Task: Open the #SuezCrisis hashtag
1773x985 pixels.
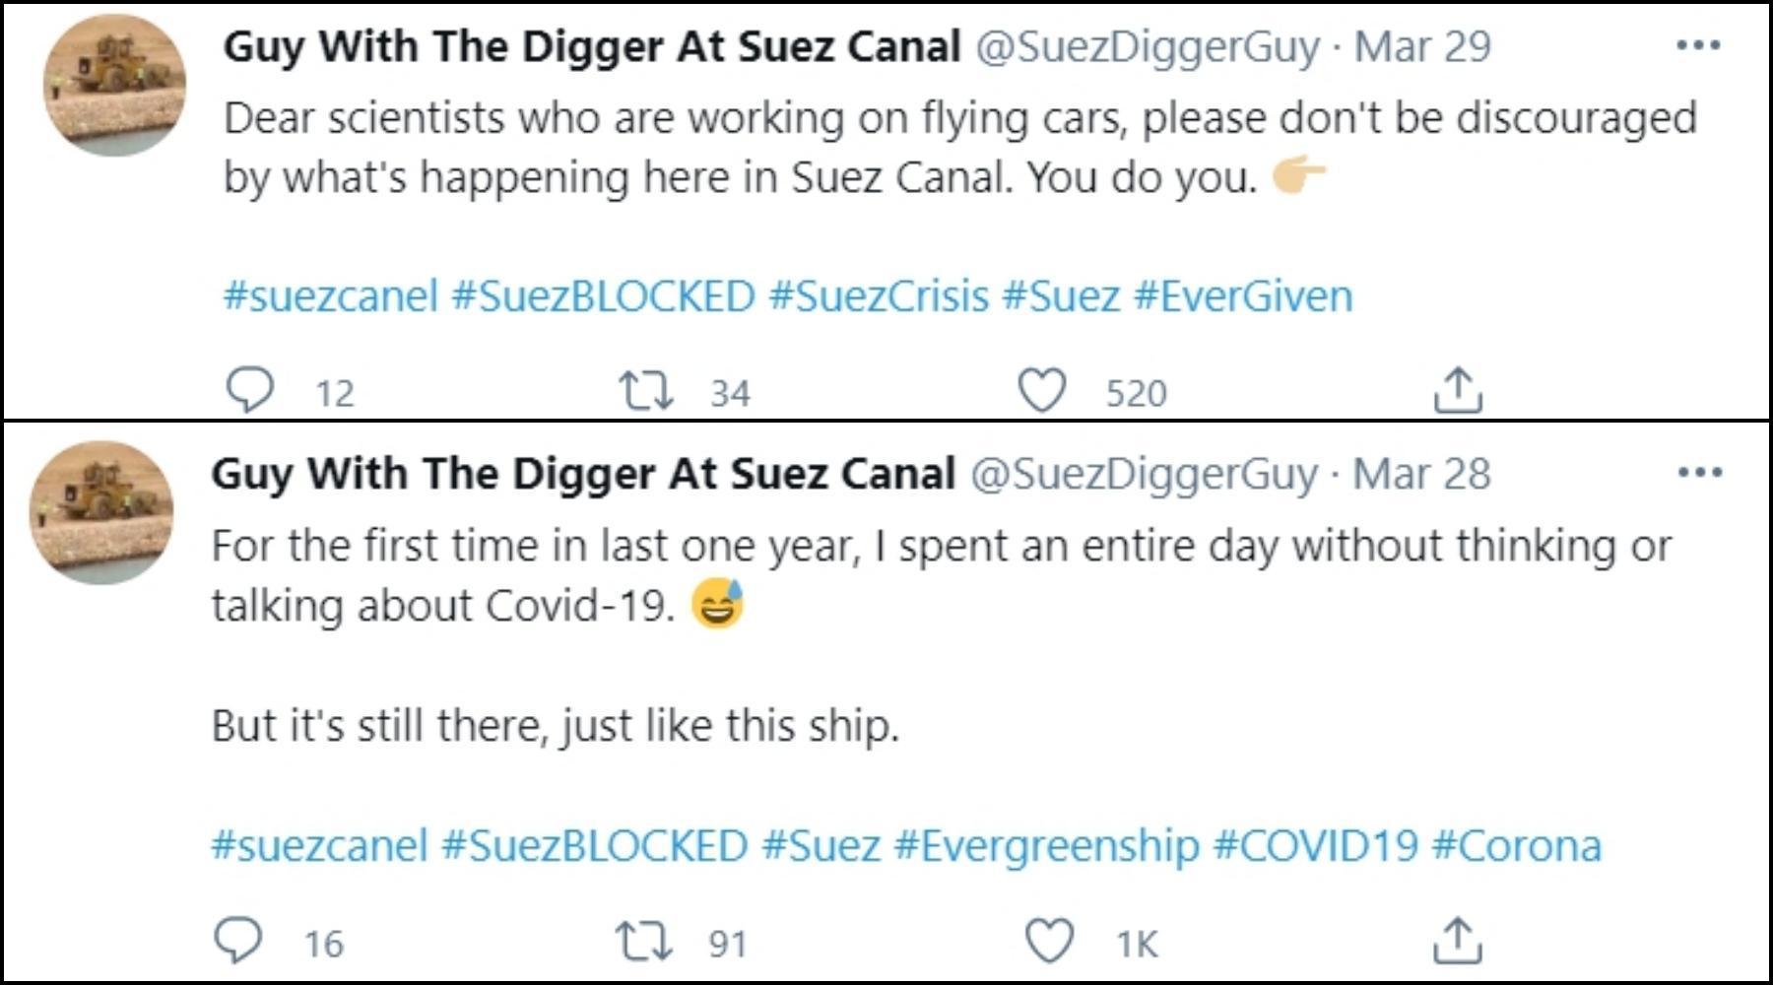Action: [879, 295]
